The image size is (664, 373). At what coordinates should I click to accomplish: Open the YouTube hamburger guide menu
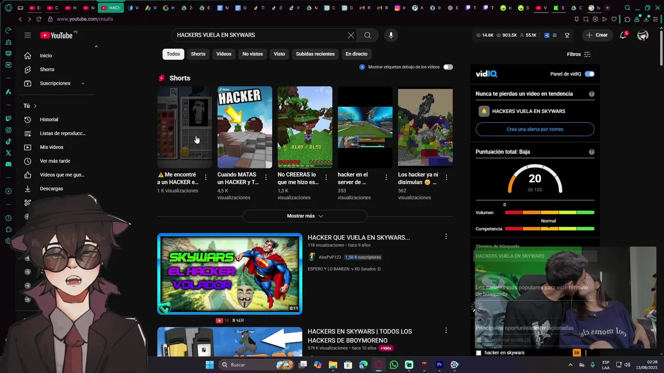(x=27, y=35)
